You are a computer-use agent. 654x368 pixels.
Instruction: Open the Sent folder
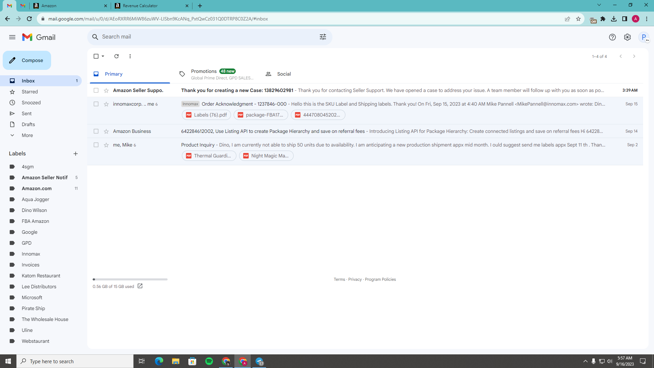point(41,113)
